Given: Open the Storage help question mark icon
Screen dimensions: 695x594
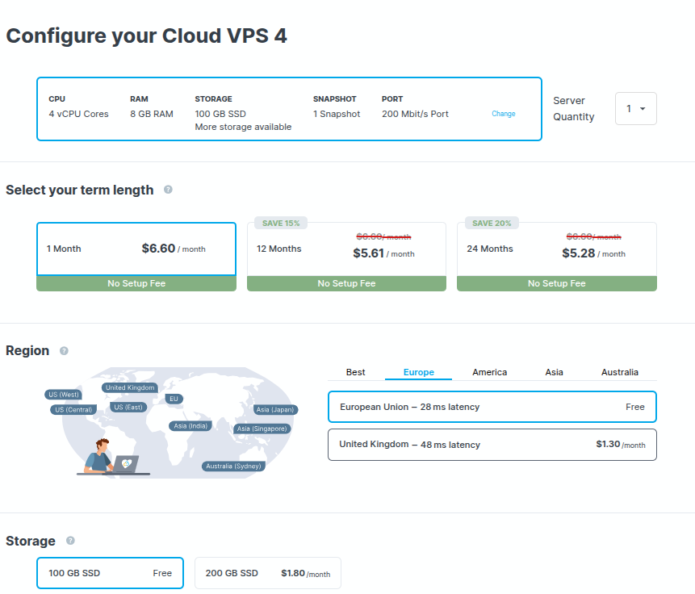Looking at the screenshot, I should point(70,541).
